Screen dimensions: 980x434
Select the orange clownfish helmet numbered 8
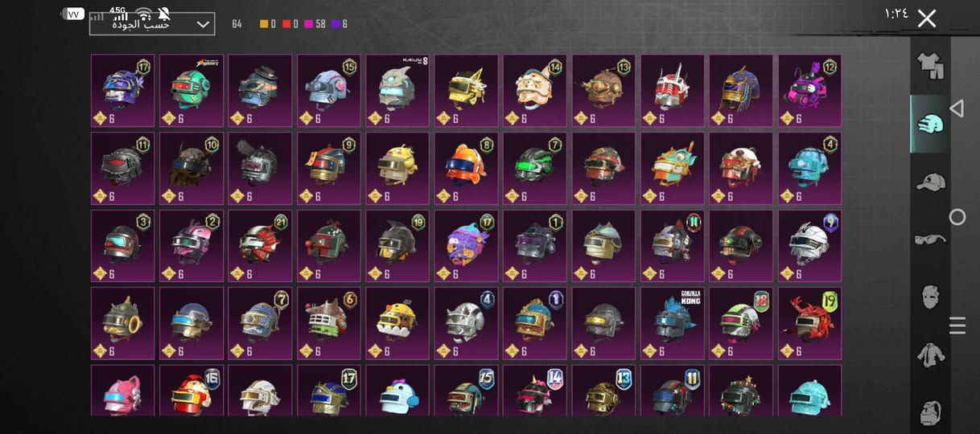pos(466,168)
